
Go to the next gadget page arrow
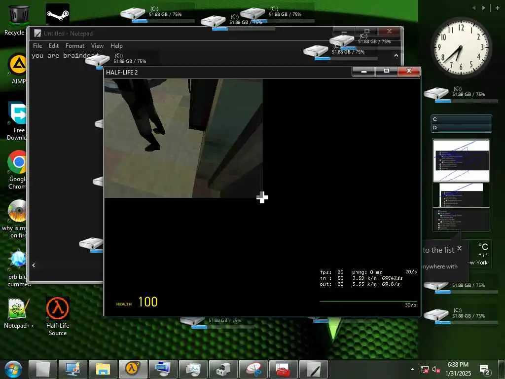(483, 8)
